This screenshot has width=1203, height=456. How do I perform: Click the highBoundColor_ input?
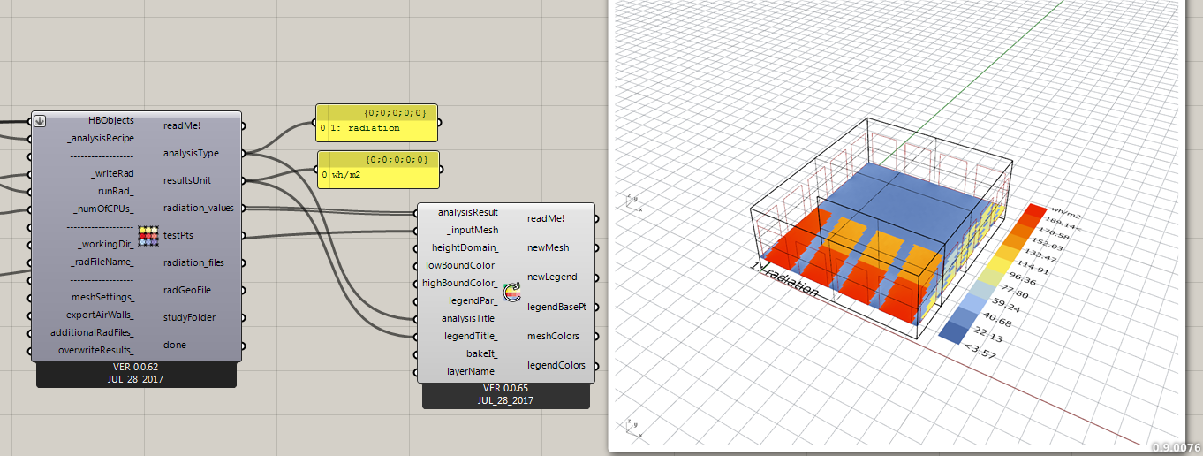click(460, 283)
